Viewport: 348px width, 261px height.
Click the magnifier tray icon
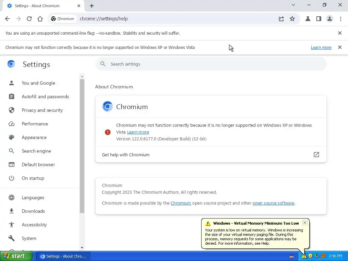[323, 256]
